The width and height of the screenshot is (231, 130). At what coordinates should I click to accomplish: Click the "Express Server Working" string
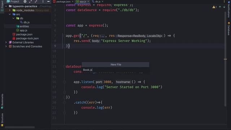coord(124,41)
